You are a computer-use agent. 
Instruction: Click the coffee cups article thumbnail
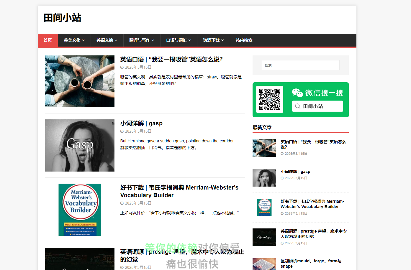(80, 81)
